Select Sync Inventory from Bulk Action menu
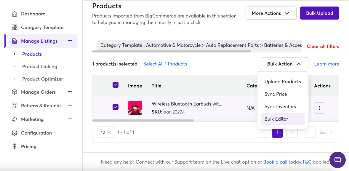Screen dimensions: 349x171 [x=280, y=107]
